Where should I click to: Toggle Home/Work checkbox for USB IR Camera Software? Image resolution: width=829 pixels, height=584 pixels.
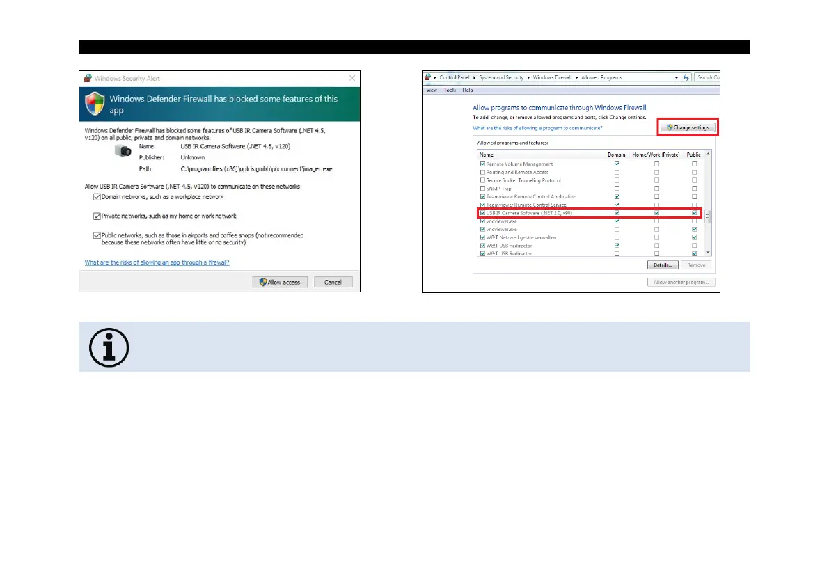tap(656, 213)
